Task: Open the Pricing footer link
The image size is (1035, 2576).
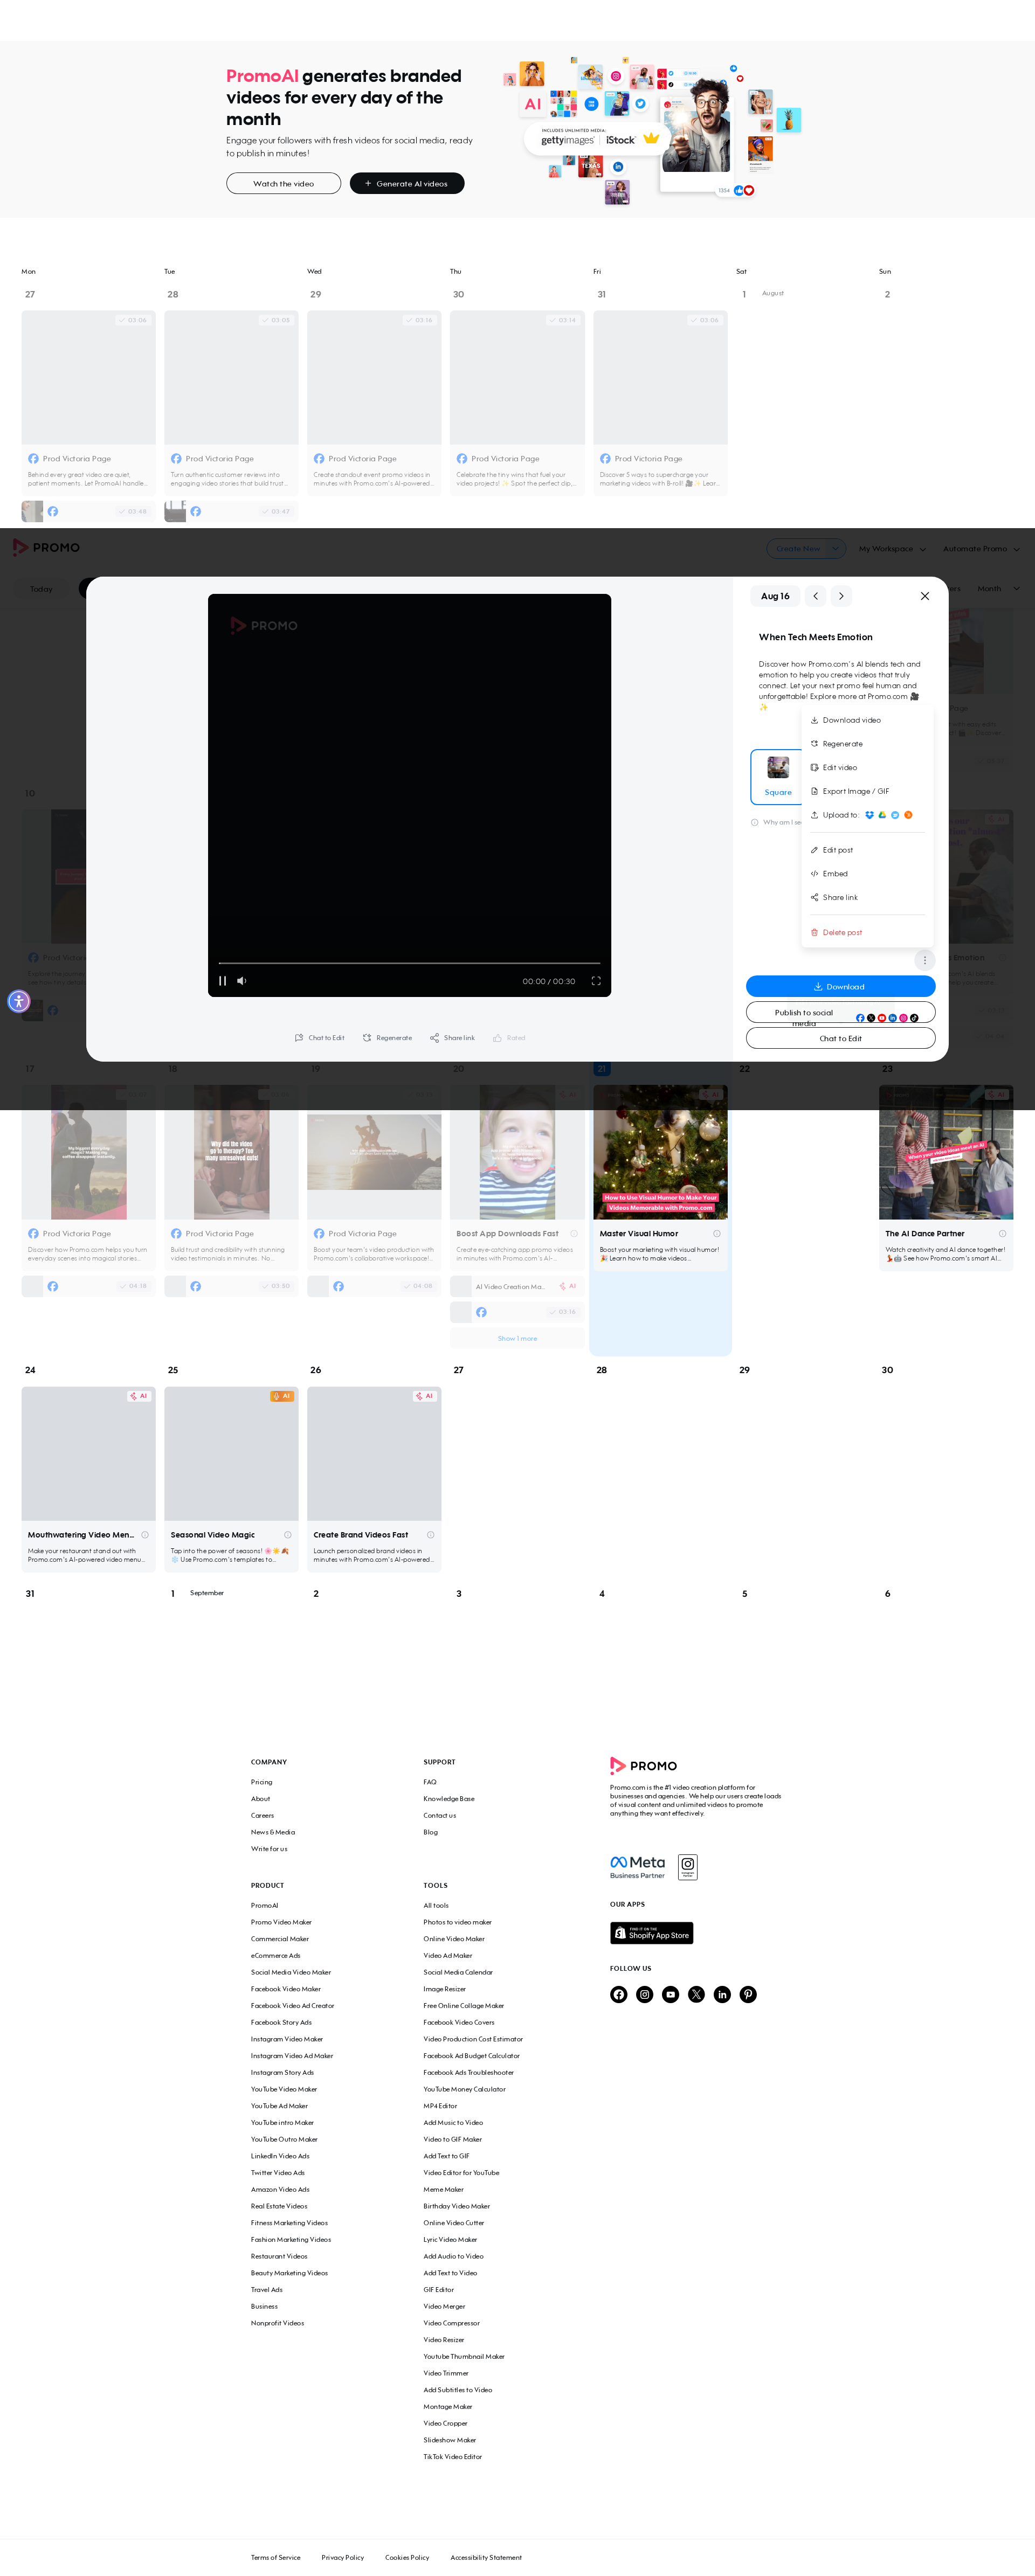Action: 261,1782
